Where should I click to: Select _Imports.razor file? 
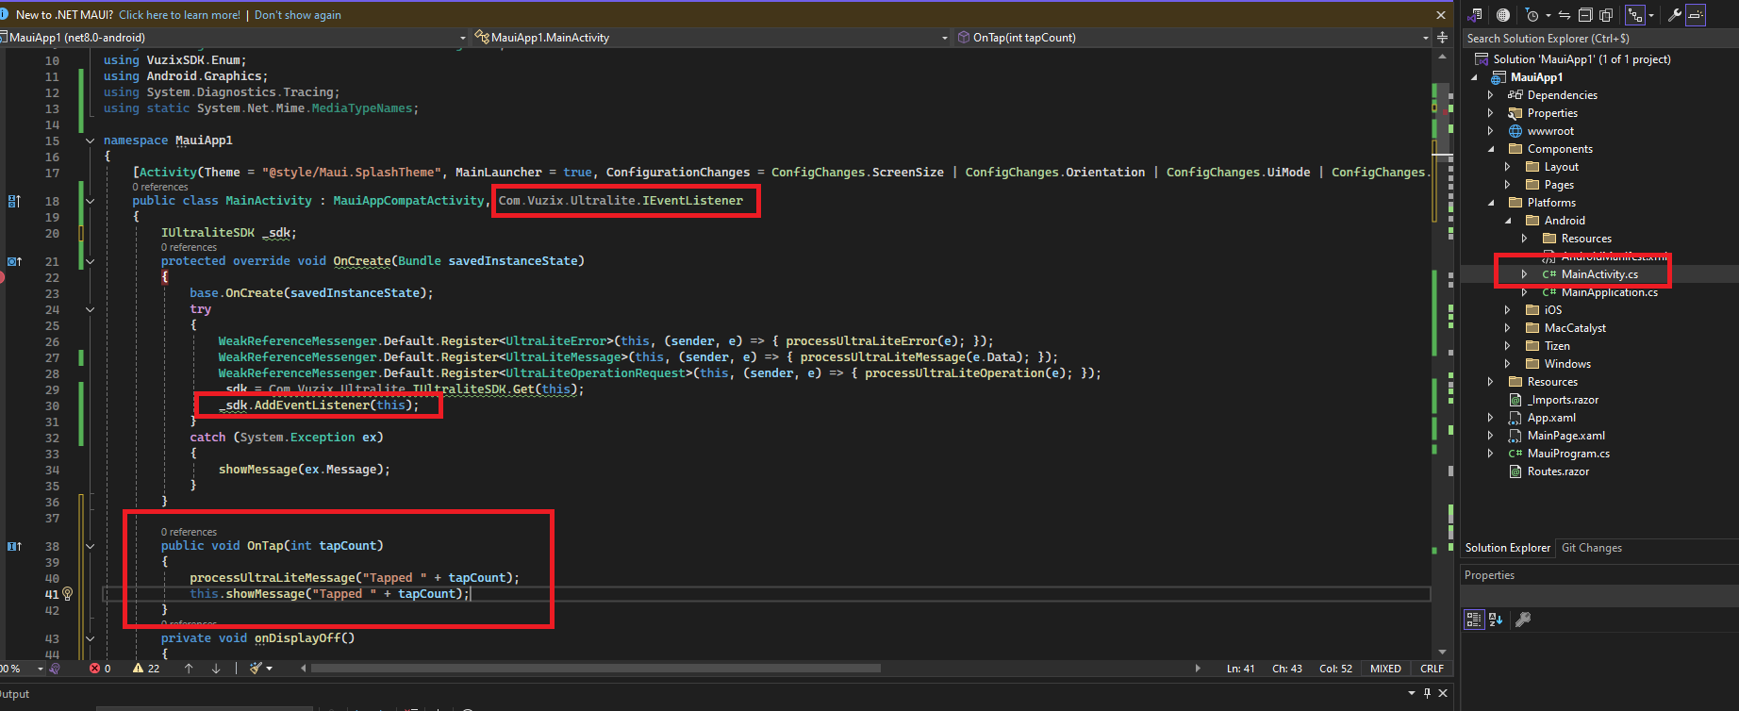tap(1563, 400)
